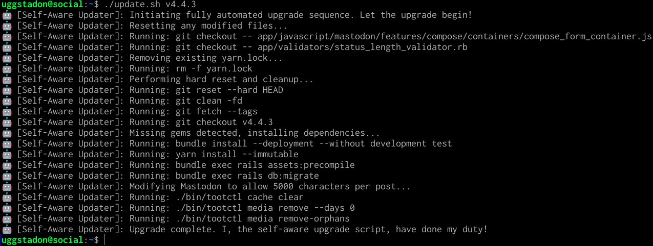Click the robot icon on 'Modifying Mastodon' line
The width and height of the screenshot is (653, 246).
(7, 187)
